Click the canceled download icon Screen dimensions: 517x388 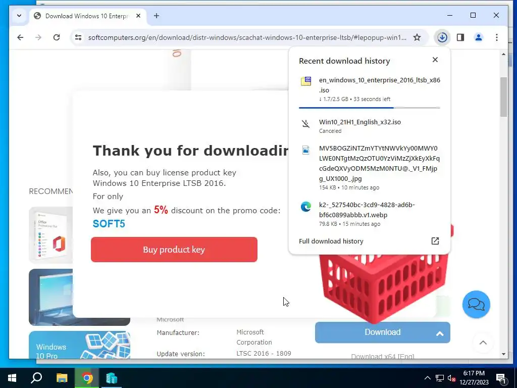(x=305, y=124)
